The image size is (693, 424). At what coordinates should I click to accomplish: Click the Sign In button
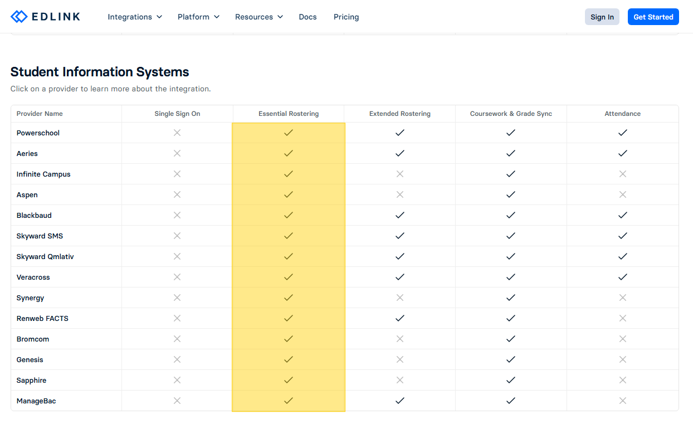602,17
